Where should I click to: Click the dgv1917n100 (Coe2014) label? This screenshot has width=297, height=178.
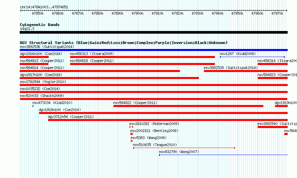pos(41,75)
